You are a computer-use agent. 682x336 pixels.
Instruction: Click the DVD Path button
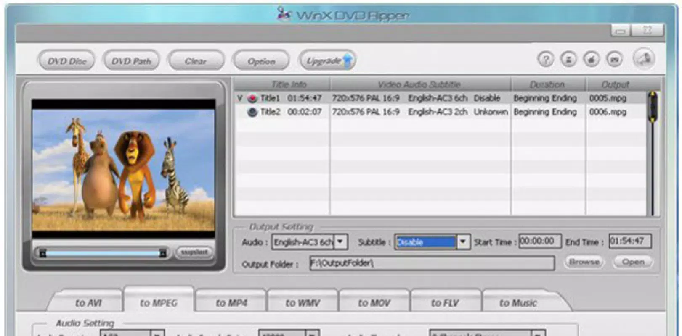tap(131, 61)
